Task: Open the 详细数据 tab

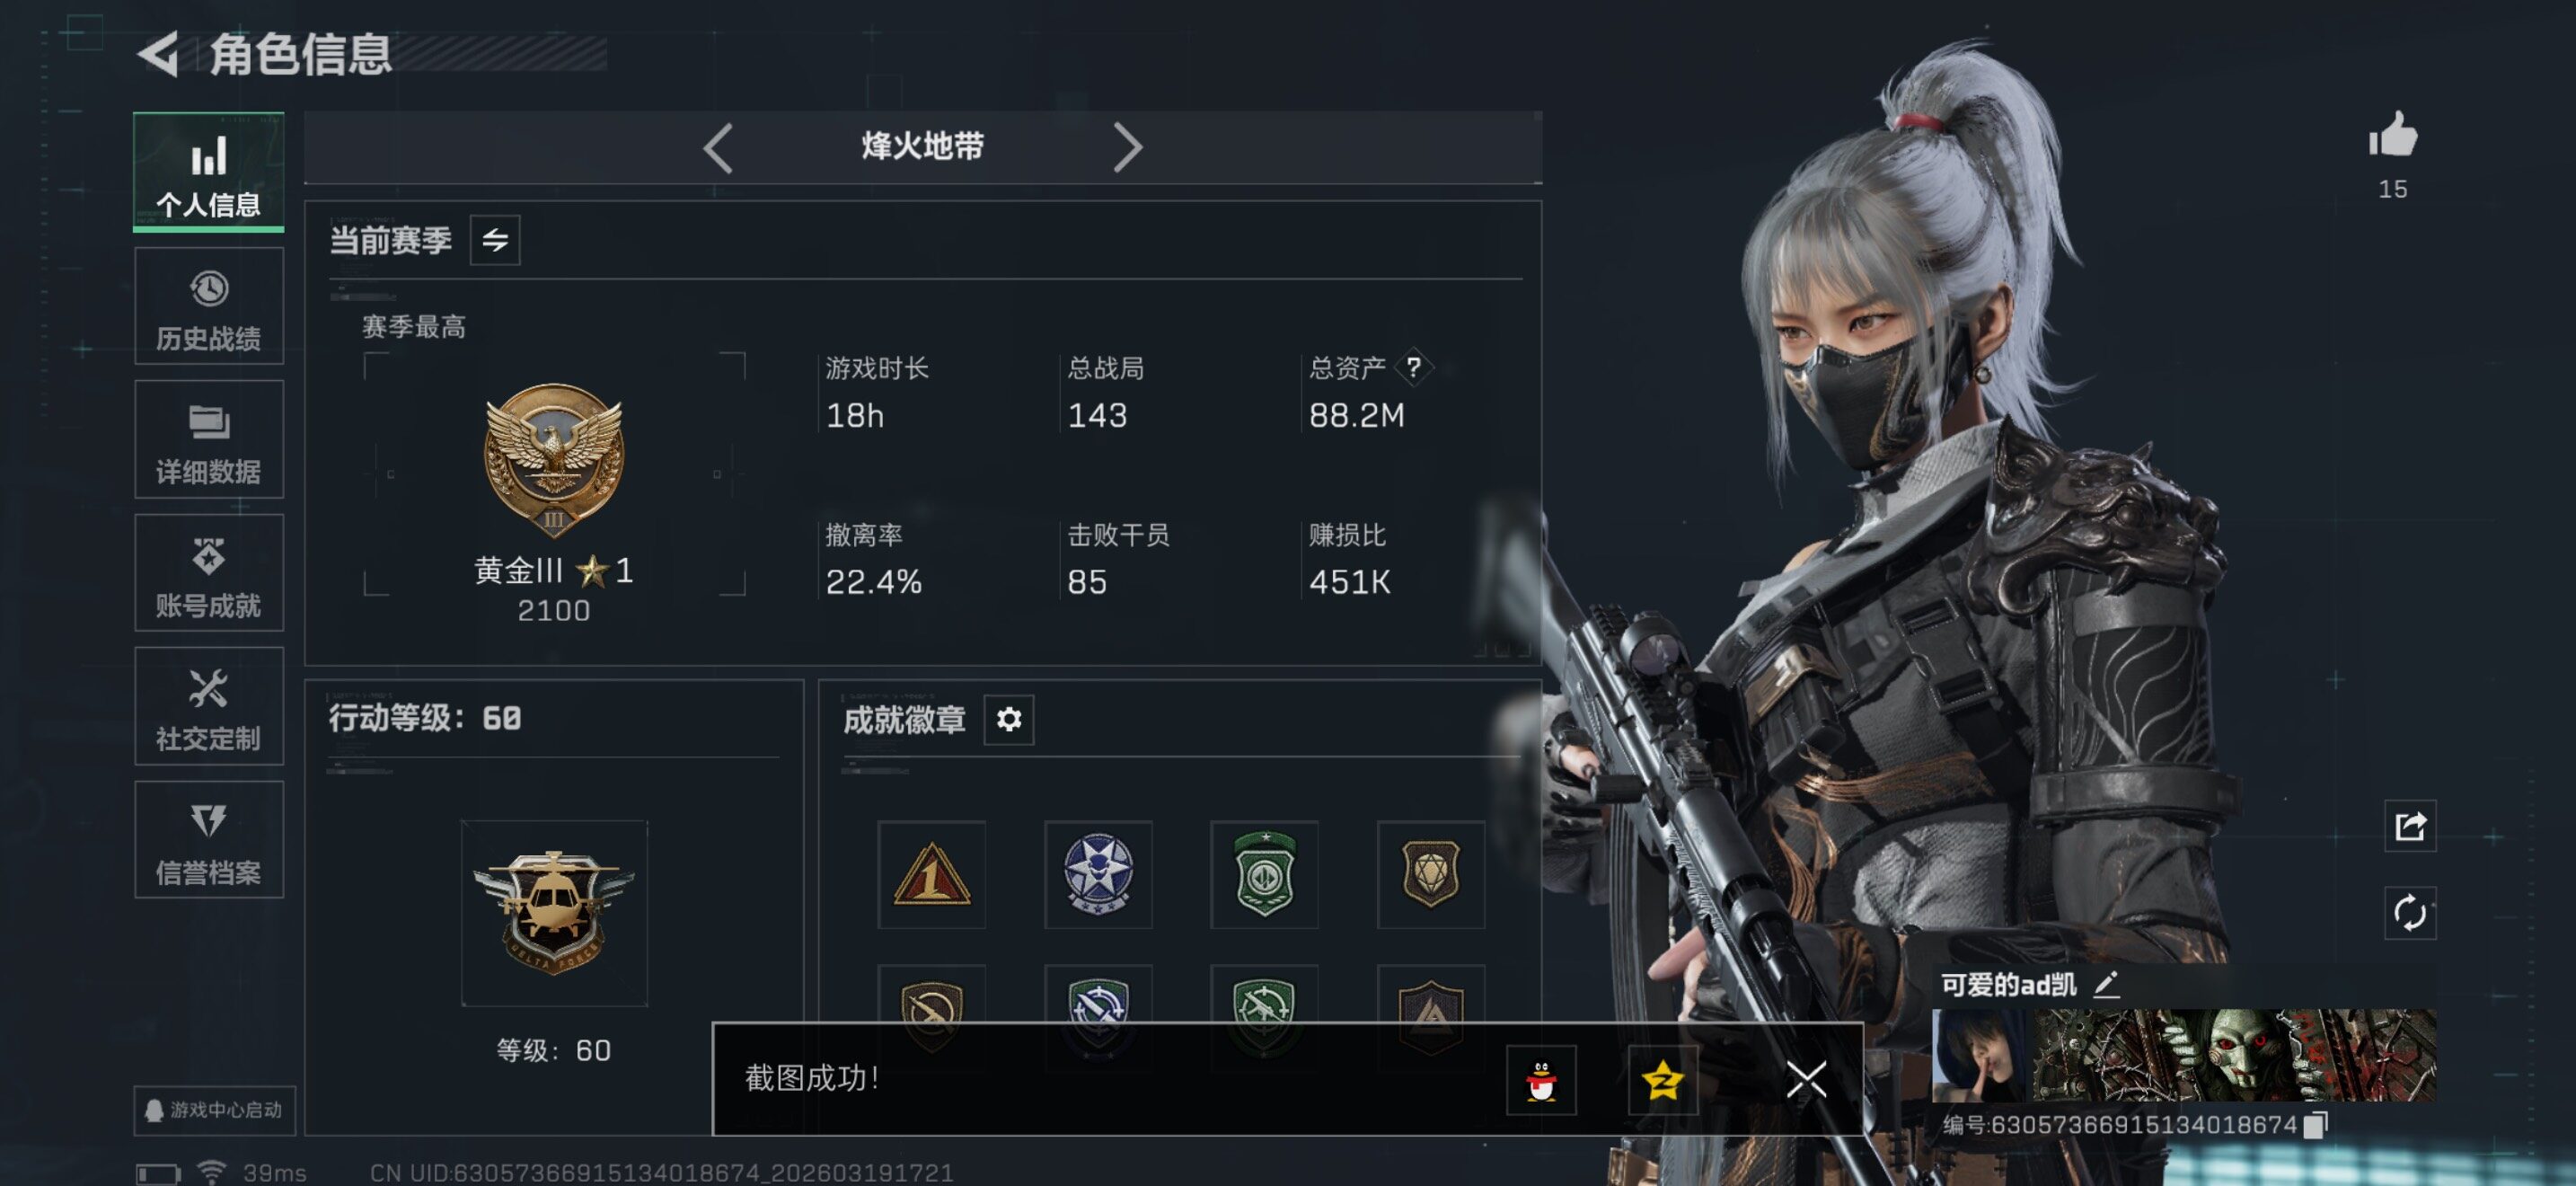Action: point(209,440)
